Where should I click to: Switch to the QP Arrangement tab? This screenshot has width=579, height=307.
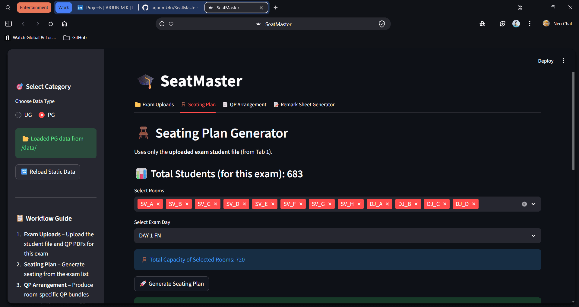[245, 104]
